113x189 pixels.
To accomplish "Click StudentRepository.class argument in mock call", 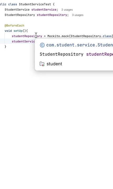I will point(91,36).
